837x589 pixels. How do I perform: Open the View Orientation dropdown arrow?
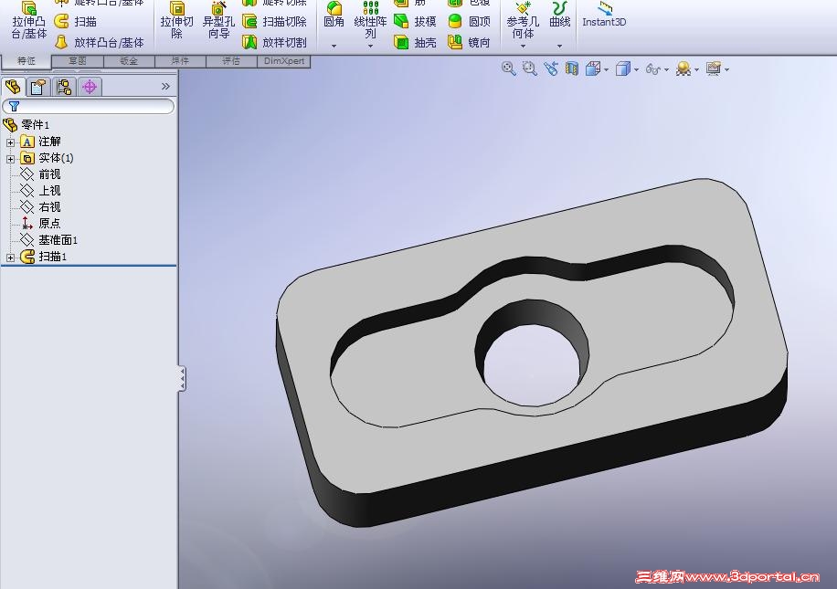coord(607,70)
